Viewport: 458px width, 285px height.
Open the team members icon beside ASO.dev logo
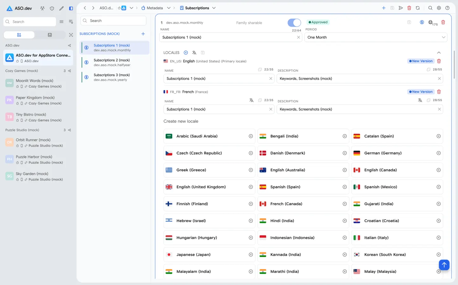(42, 9)
